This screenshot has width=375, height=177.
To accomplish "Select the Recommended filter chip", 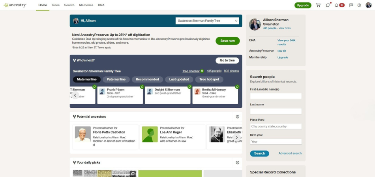I will pyautogui.click(x=147, y=79).
